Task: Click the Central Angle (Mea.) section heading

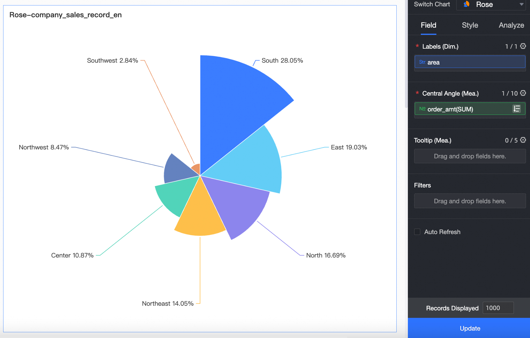Action: pos(450,93)
